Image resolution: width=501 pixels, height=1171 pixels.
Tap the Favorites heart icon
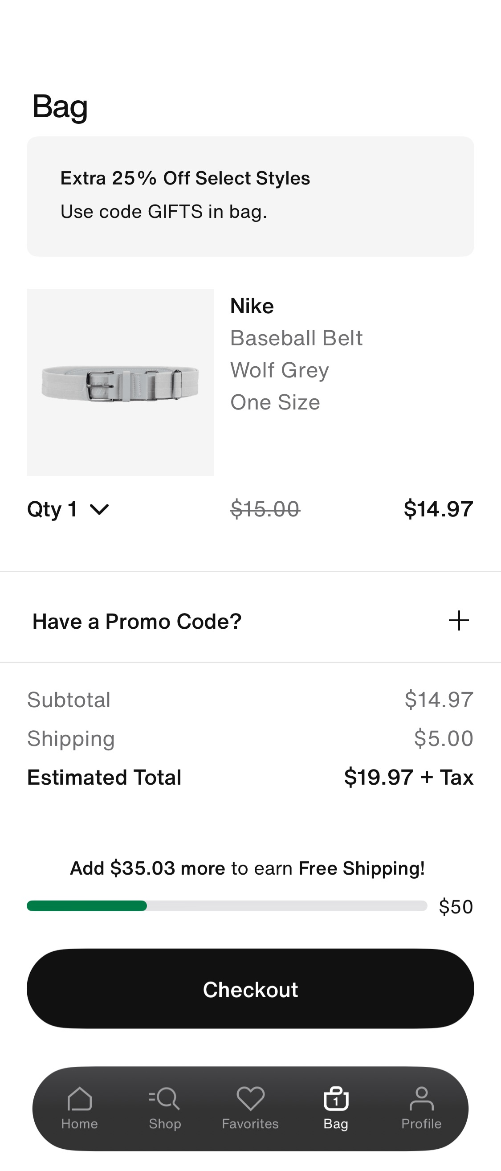point(250,1098)
